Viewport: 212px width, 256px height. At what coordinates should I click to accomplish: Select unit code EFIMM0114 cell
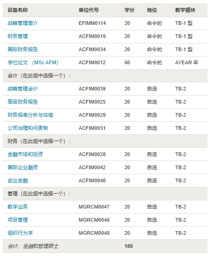[x=92, y=23]
